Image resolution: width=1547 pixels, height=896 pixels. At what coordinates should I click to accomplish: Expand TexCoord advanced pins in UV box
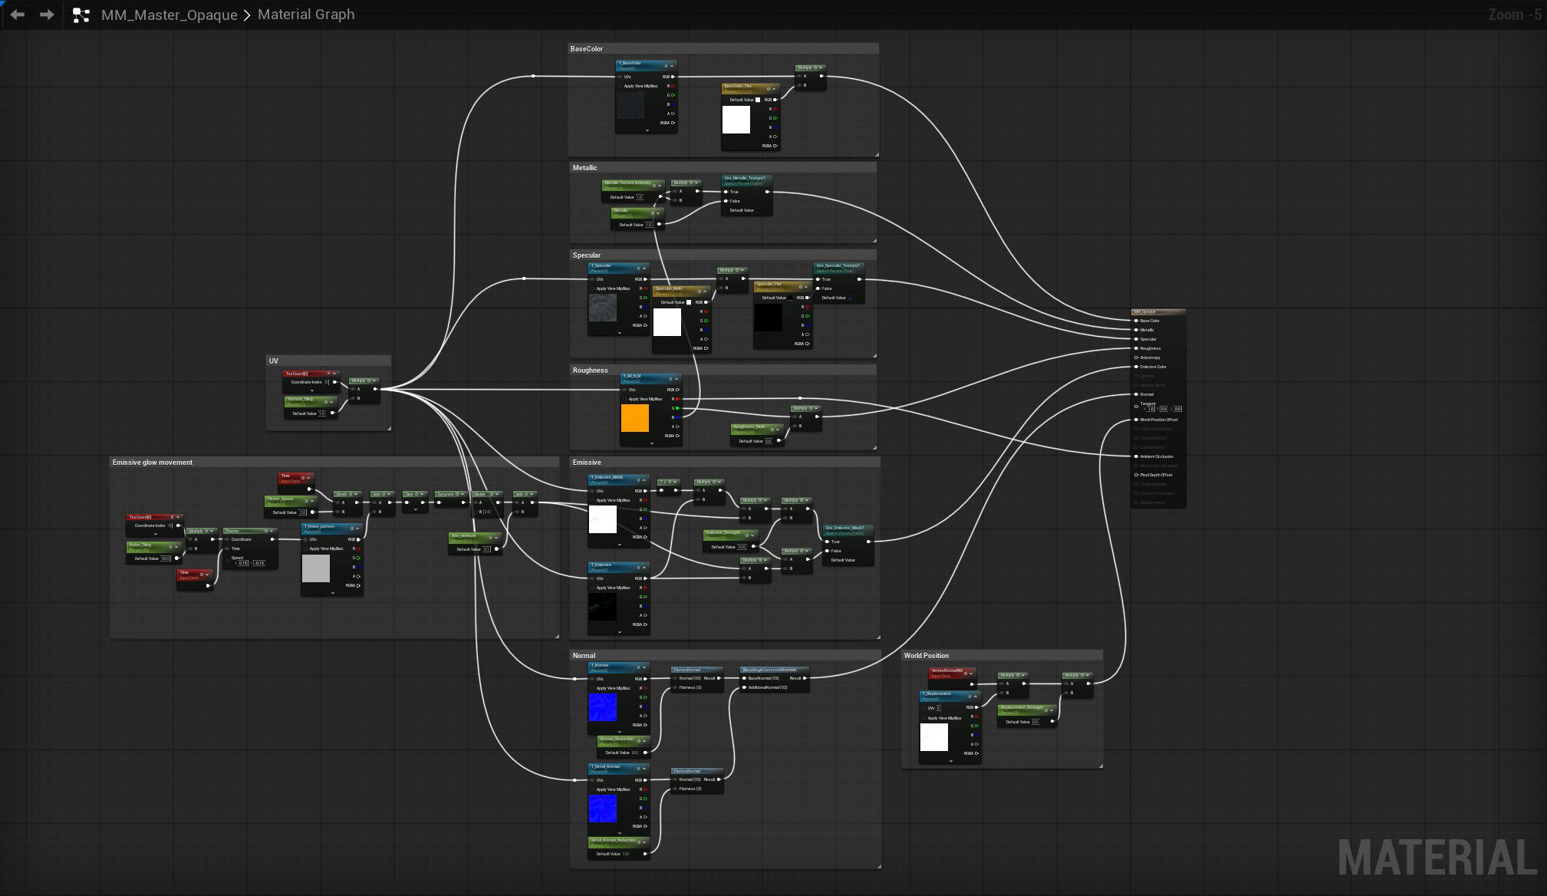(311, 390)
